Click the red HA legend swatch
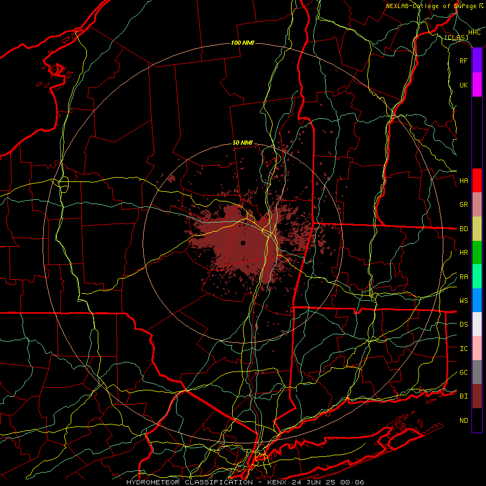The height and width of the screenshot is (486, 486). 477,180
